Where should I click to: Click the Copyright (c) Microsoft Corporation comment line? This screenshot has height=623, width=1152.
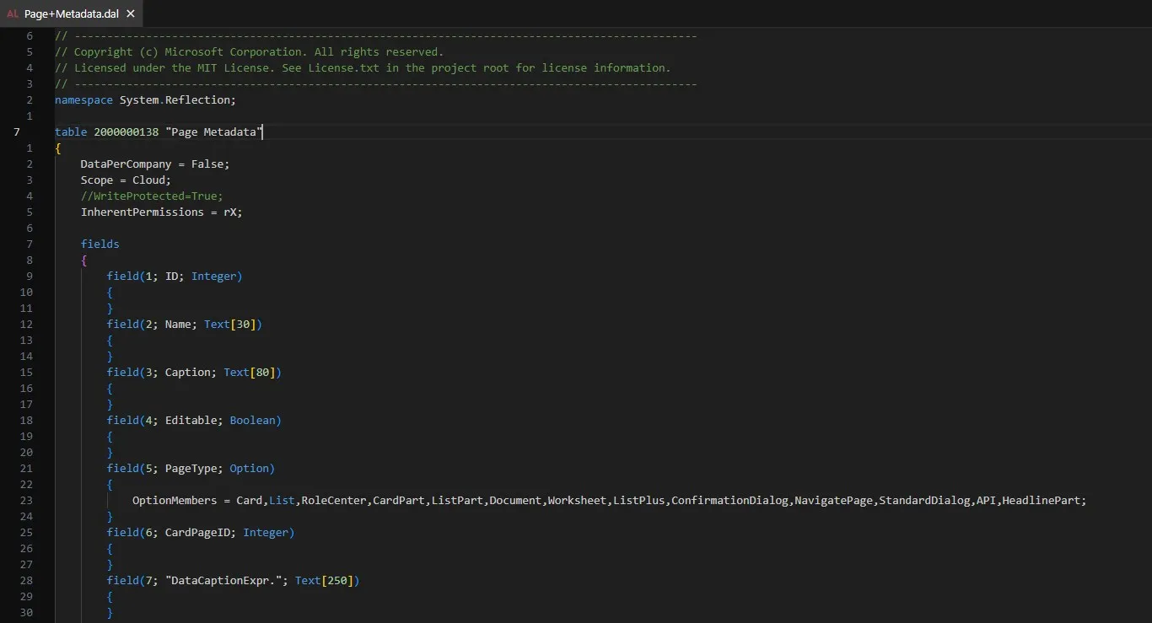249,51
